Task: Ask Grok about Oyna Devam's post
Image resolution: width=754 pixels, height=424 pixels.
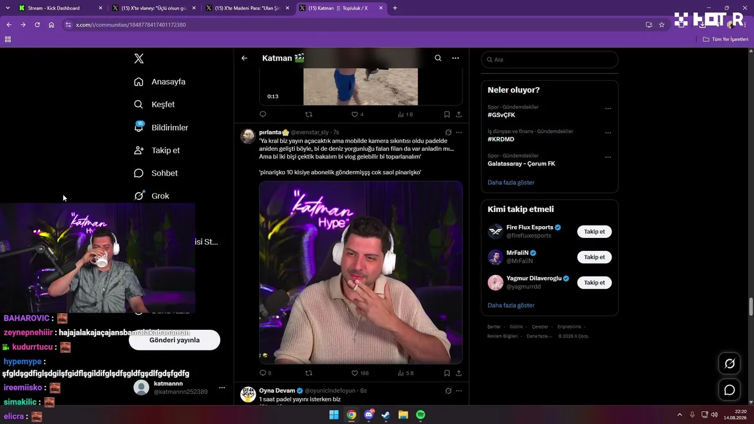Action: click(x=448, y=390)
